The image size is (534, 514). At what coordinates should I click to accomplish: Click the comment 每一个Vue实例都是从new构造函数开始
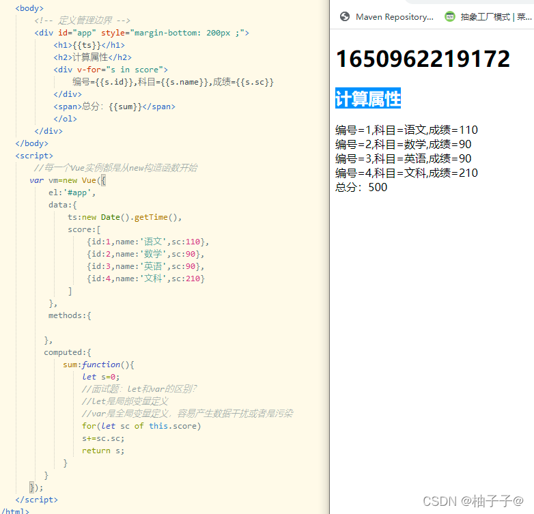click(x=115, y=168)
